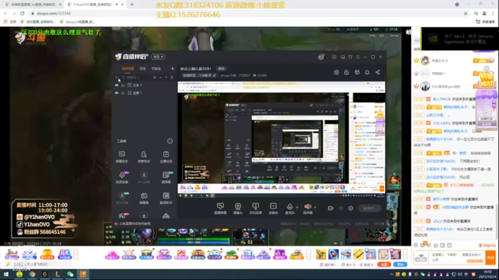Collapse the 工具箱 toolbox section

tap(170, 141)
